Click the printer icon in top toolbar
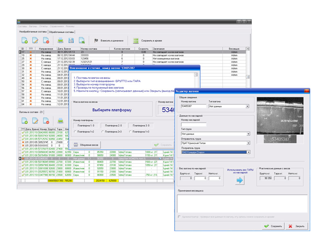This screenshot has height=245, width=327. pyautogui.click(x=60, y=40)
